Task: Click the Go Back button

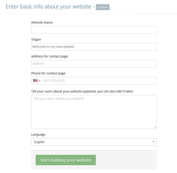Action: coord(103,7)
